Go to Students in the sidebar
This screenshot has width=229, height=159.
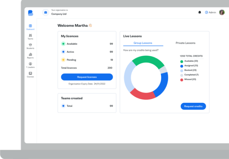[x=30, y=45]
